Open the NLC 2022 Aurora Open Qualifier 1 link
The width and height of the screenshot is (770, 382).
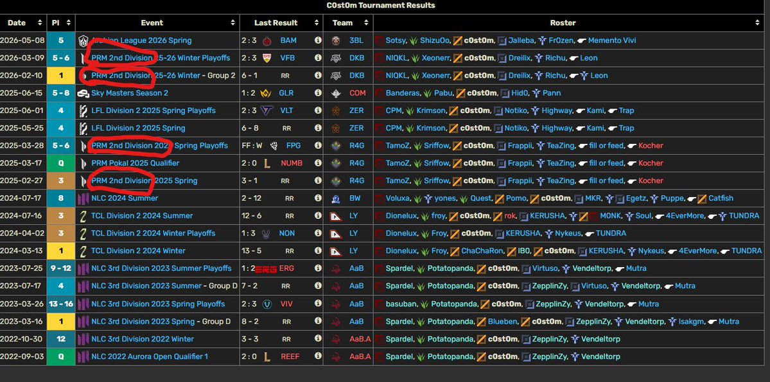[150, 356]
